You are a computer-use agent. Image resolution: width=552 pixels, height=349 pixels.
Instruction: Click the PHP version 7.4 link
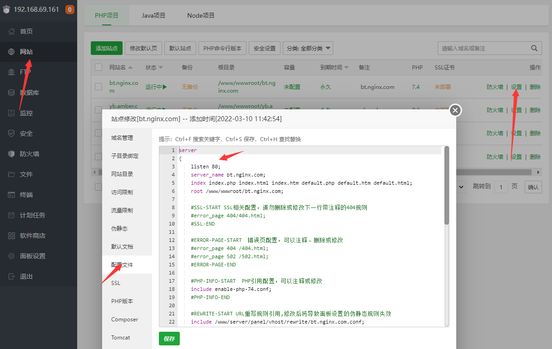point(416,87)
